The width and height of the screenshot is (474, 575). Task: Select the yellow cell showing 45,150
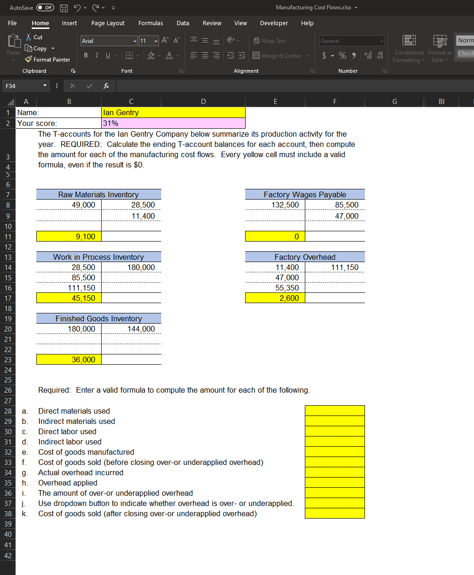tap(69, 298)
